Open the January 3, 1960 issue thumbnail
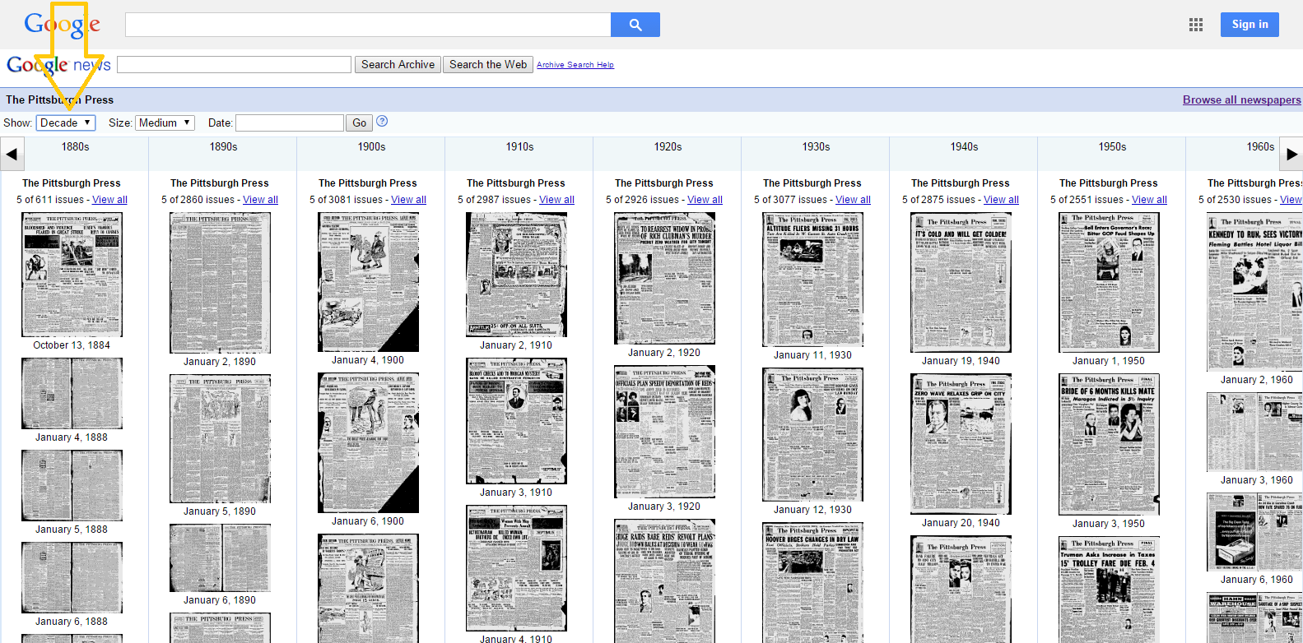The width and height of the screenshot is (1303, 643). pyautogui.click(x=1254, y=432)
